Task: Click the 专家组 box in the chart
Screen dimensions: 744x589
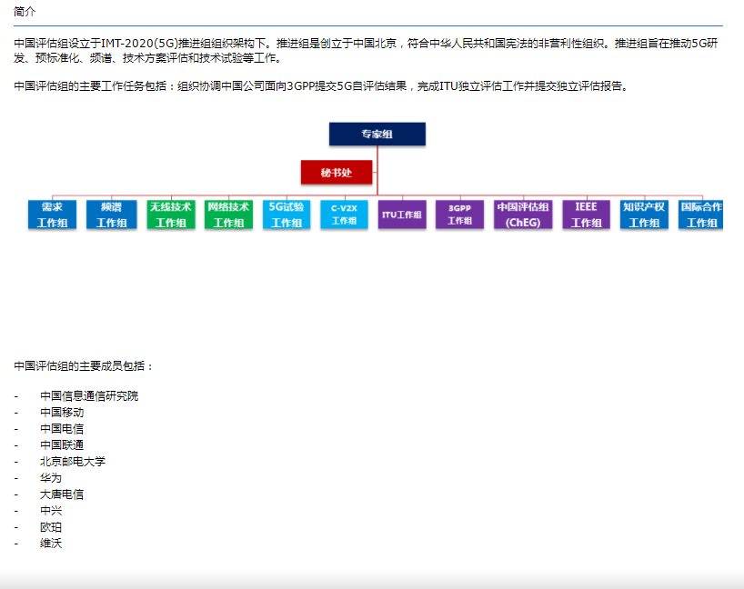Action: (x=377, y=134)
